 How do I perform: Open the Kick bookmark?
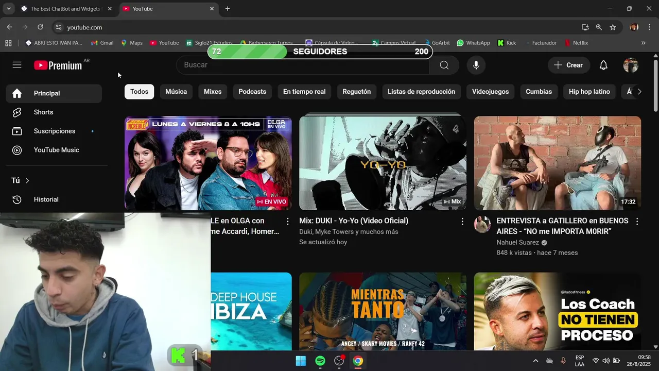(x=507, y=43)
